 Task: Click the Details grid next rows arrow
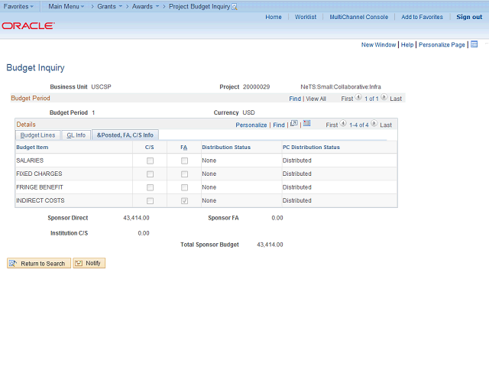[x=374, y=124]
